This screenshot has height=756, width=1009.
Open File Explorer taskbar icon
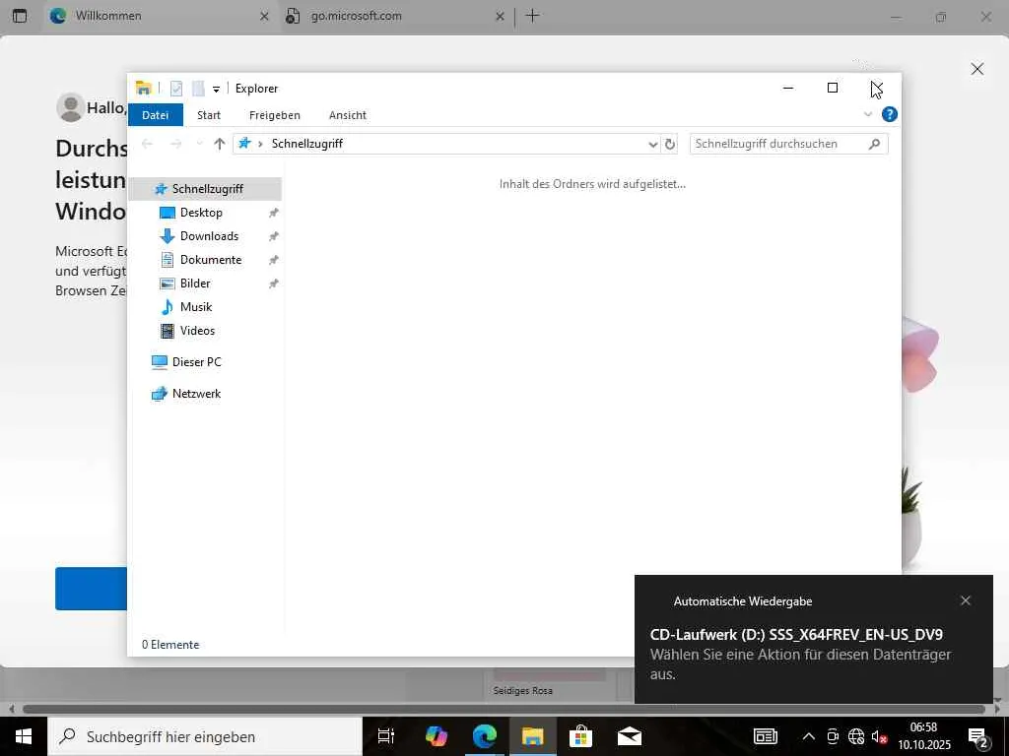click(533, 736)
